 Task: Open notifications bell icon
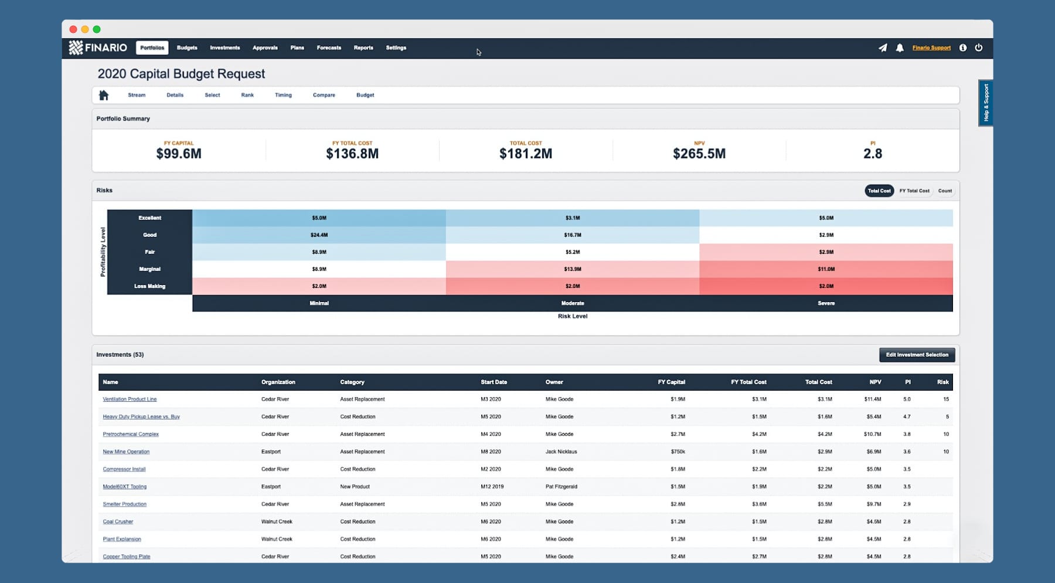[900, 48]
